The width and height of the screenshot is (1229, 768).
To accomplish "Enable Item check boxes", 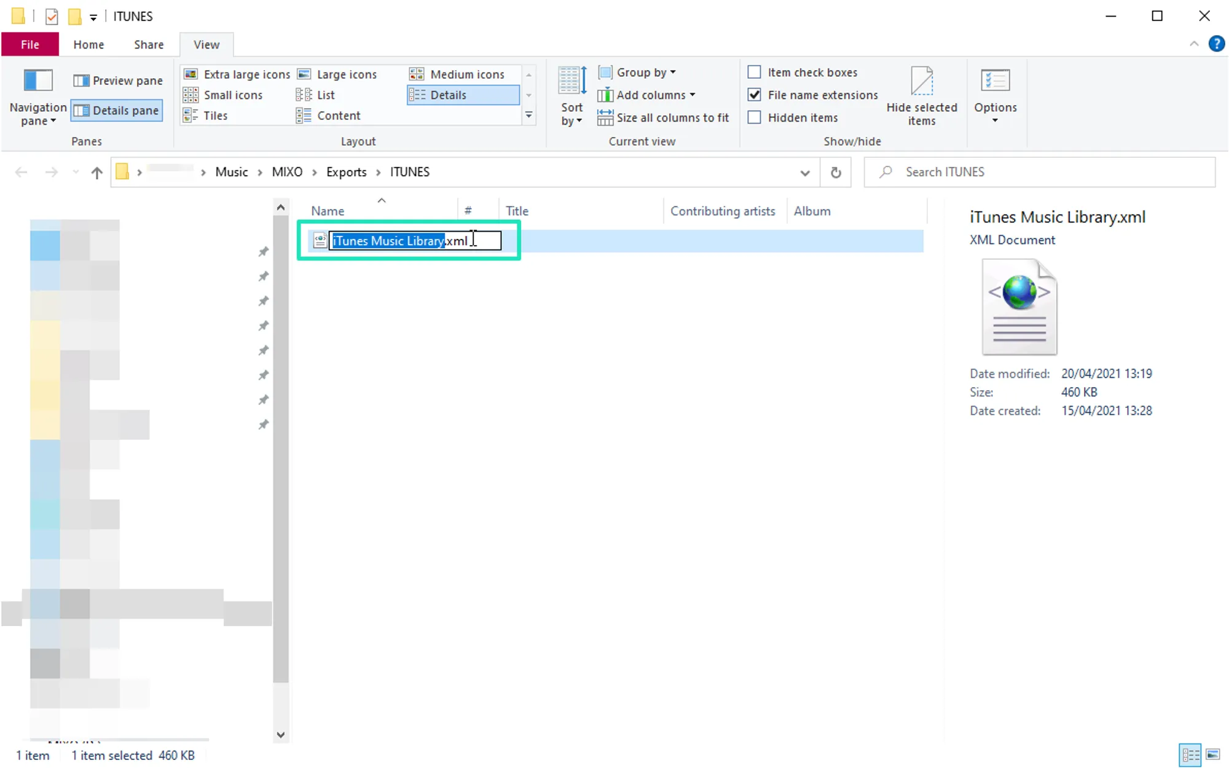I will (754, 72).
